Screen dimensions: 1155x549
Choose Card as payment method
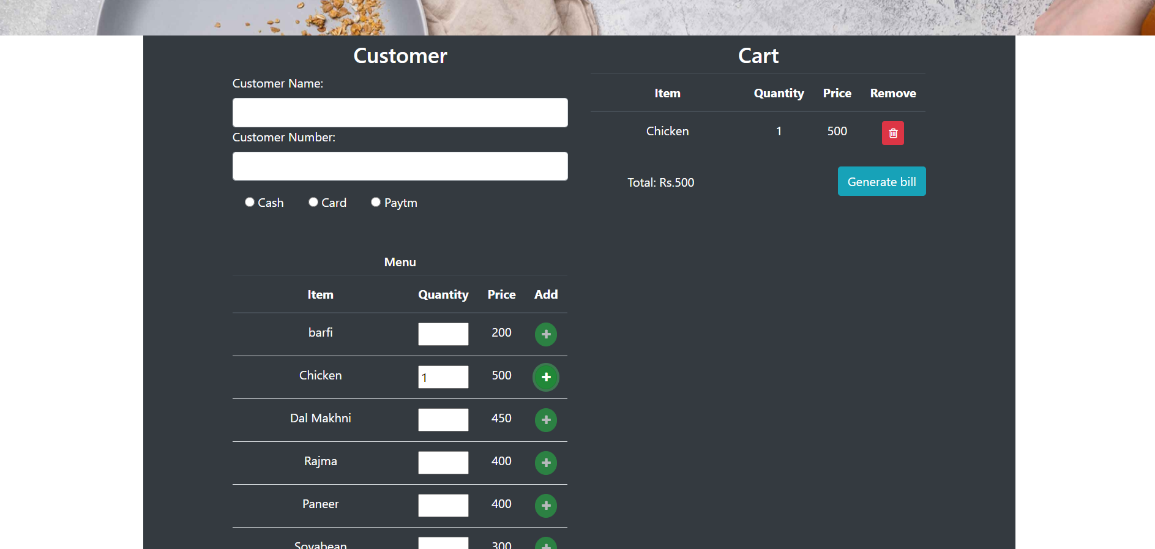tap(313, 202)
